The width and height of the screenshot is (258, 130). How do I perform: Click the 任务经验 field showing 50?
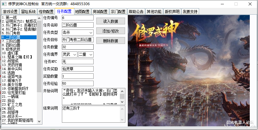tap(78, 83)
